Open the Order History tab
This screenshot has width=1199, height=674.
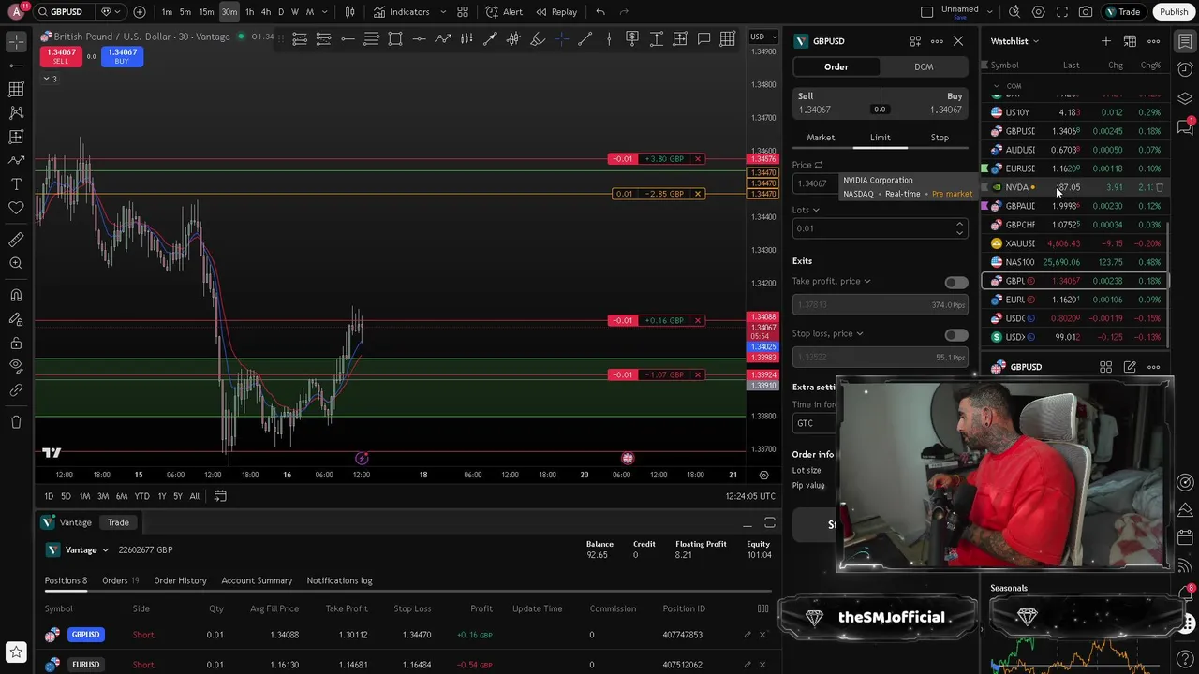pyautogui.click(x=180, y=580)
